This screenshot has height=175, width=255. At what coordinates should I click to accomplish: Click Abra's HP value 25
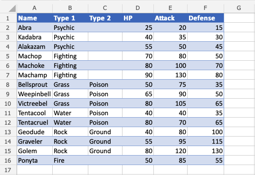point(138,28)
